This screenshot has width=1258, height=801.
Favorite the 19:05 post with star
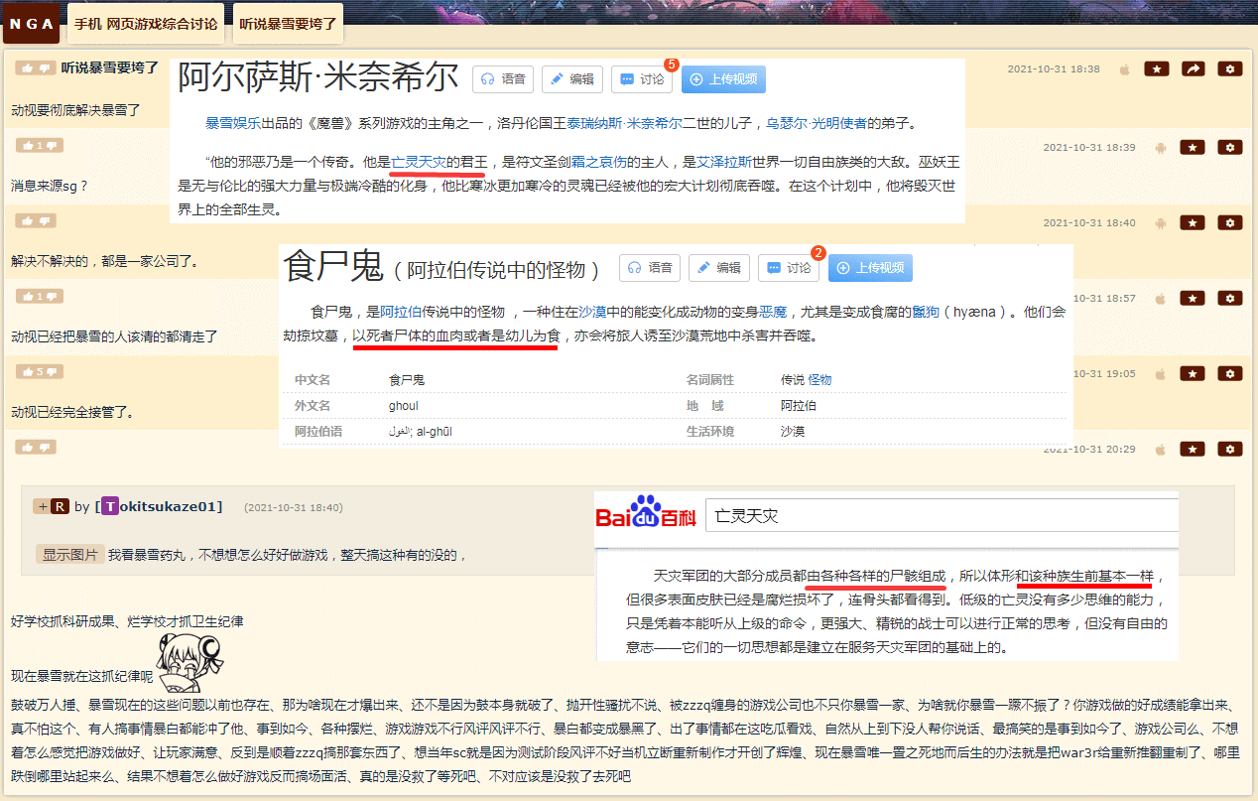1194,373
